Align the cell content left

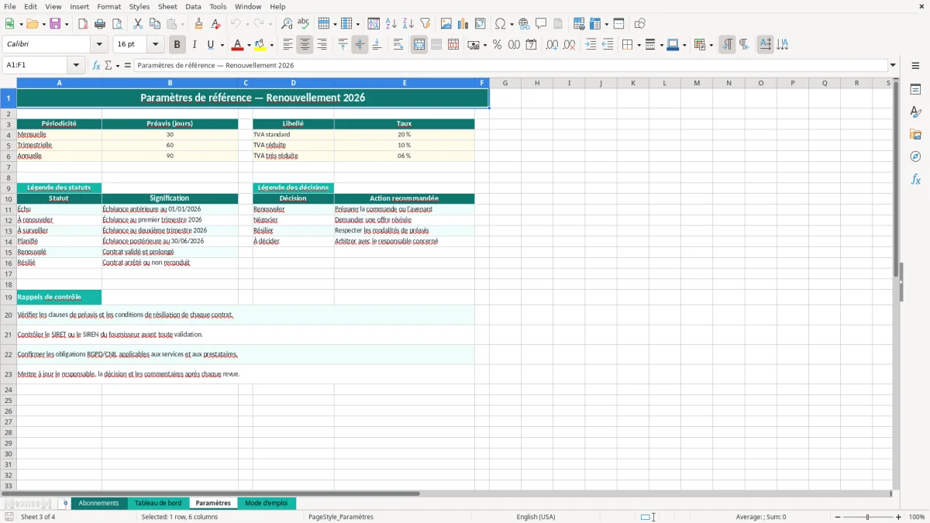288,45
